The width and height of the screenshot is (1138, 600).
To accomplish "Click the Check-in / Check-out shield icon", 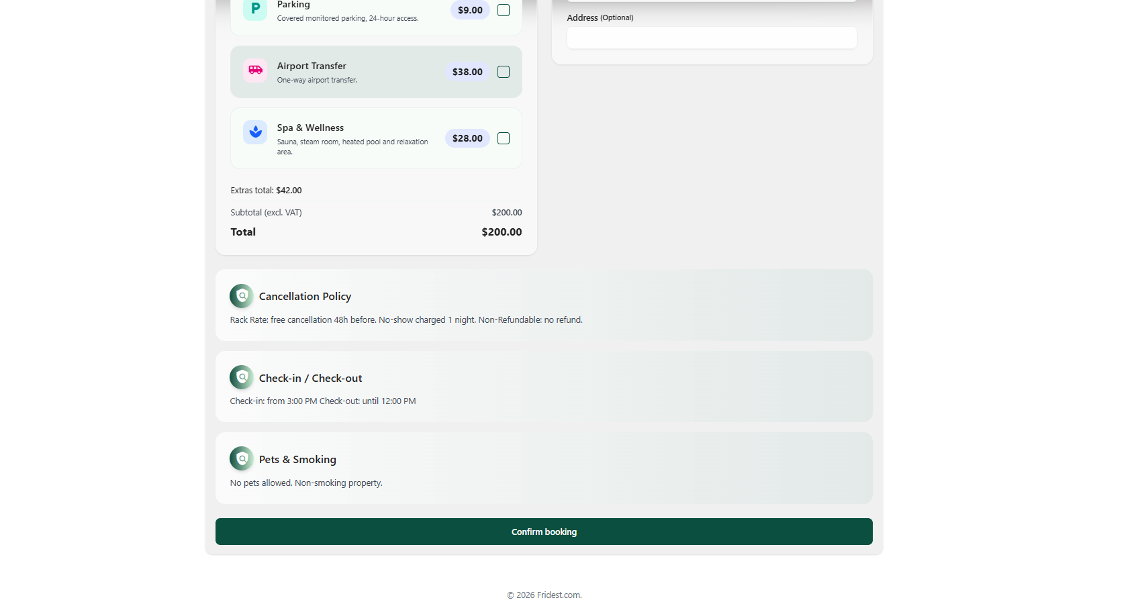I will tap(242, 377).
